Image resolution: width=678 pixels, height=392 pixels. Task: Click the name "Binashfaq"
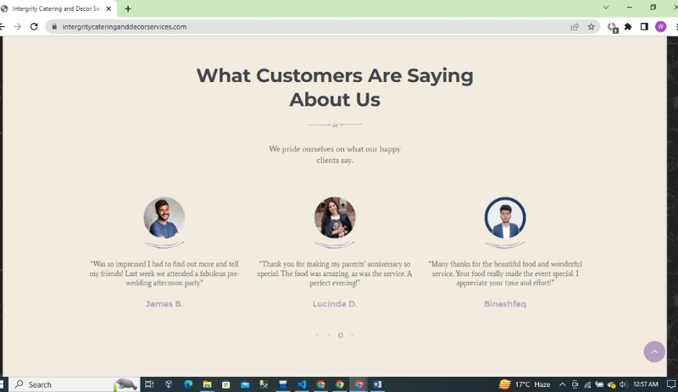coord(505,304)
